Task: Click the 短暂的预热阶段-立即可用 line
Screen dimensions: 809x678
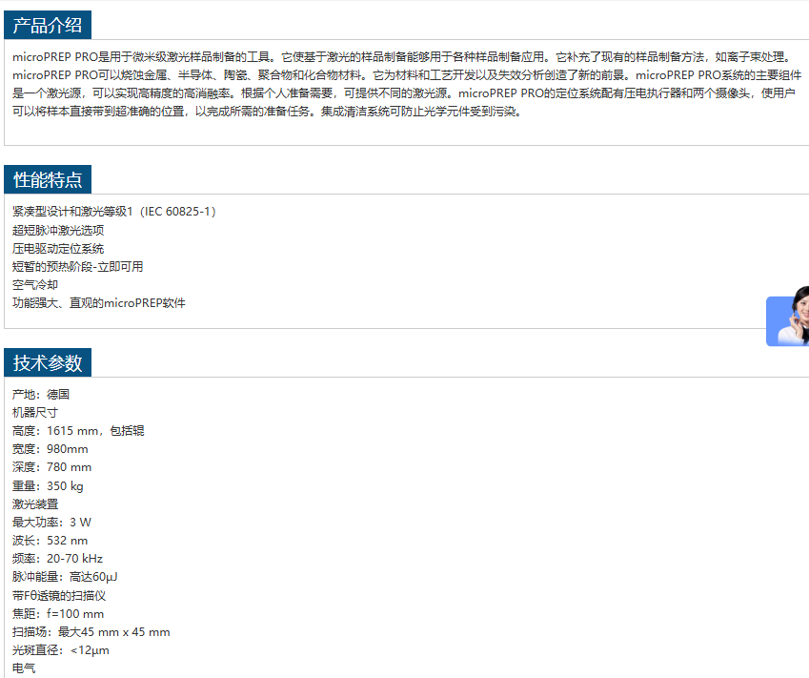Action: (x=77, y=267)
